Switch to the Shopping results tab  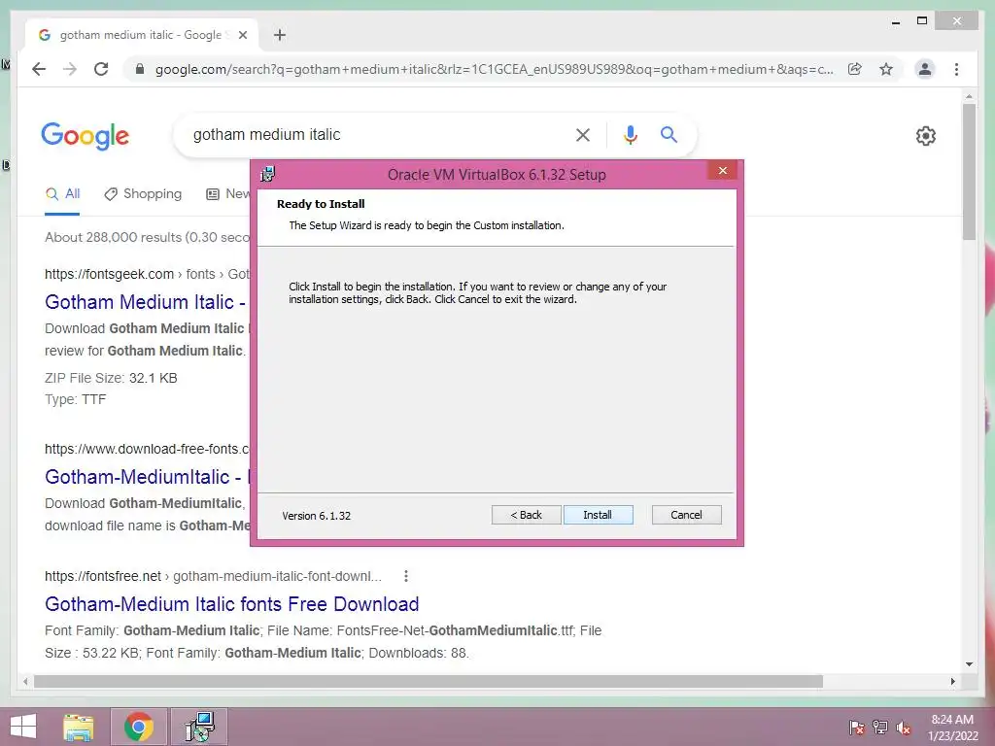pyautogui.click(x=144, y=194)
